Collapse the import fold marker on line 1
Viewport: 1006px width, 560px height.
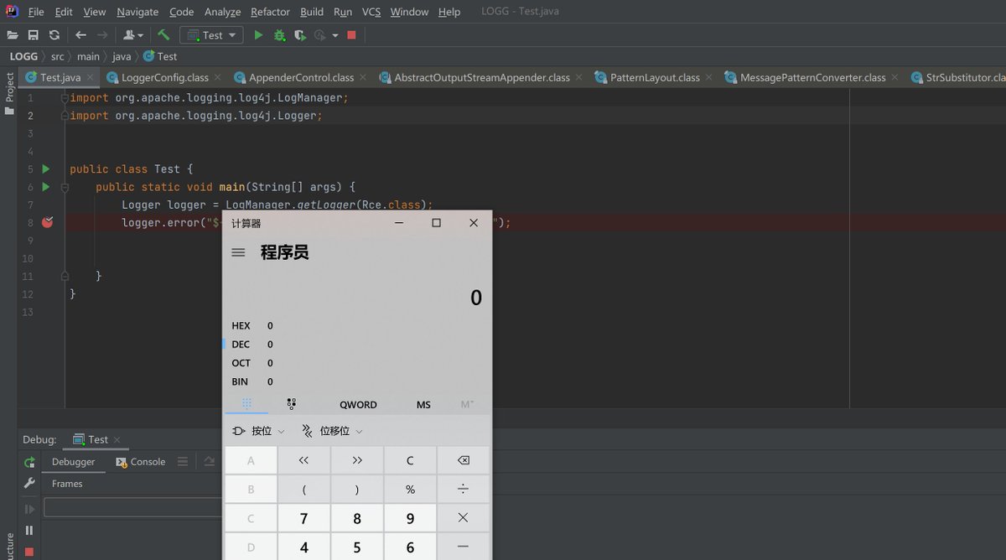pyautogui.click(x=65, y=97)
